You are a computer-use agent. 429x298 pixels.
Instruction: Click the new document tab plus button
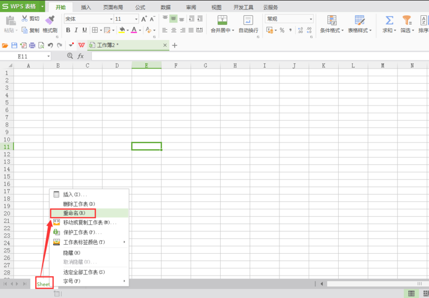(x=175, y=45)
